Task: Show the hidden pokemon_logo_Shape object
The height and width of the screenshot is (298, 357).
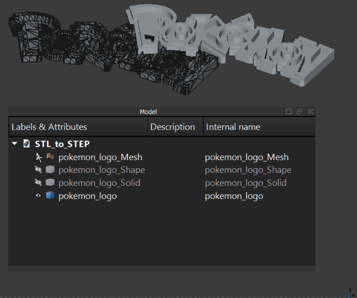Action: [38, 170]
